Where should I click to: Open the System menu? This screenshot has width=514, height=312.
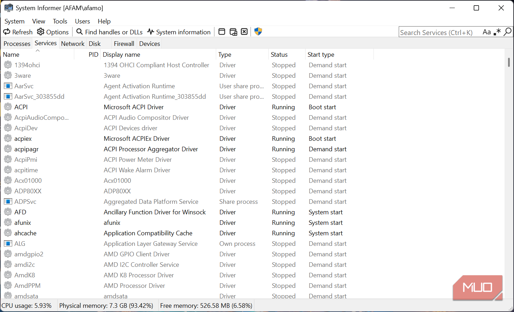14,21
